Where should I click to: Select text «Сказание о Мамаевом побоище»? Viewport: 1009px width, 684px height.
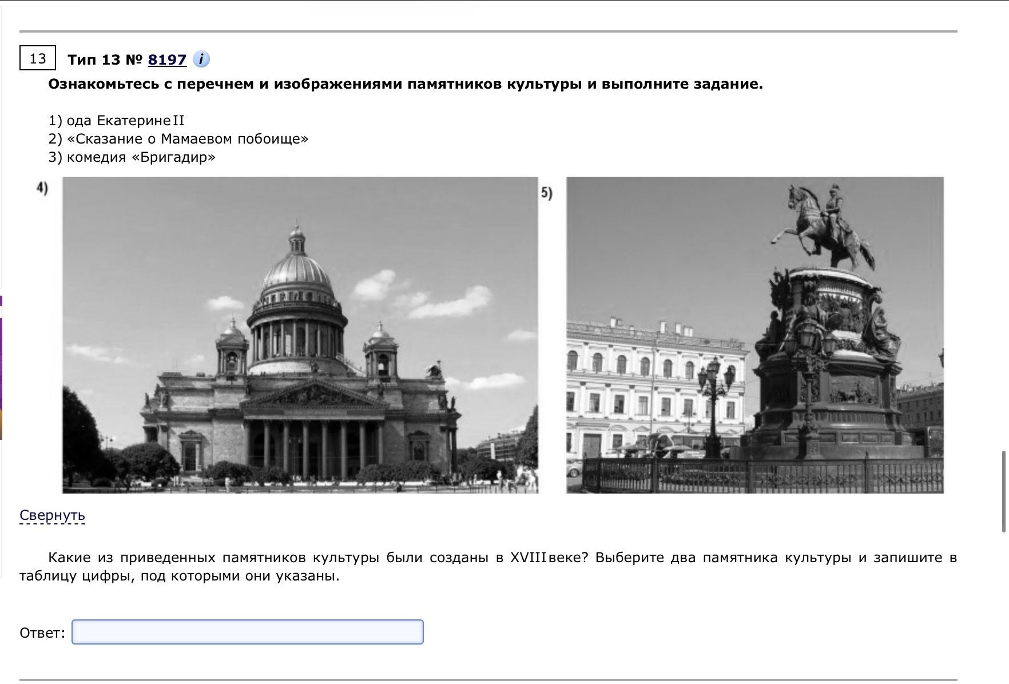click(188, 139)
